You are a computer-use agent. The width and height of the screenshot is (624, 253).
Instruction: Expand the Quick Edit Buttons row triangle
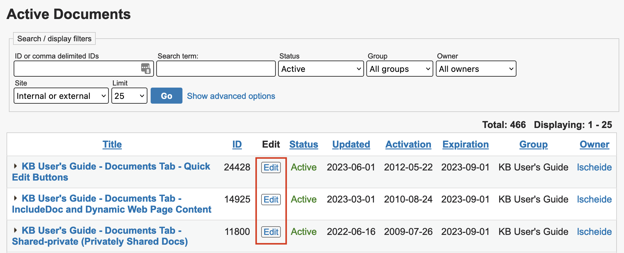[x=15, y=166]
